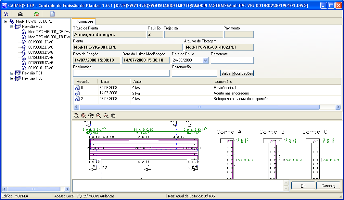Screen dimensions: 344x200
Task: Select file 00190003.DWG in tree
Action: [x=41, y=52]
